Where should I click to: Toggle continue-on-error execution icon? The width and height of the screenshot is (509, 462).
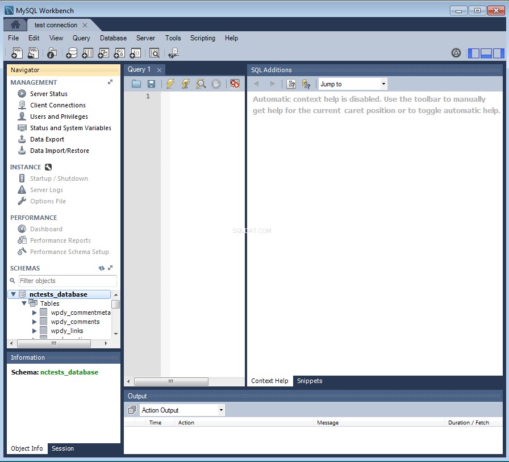(235, 84)
